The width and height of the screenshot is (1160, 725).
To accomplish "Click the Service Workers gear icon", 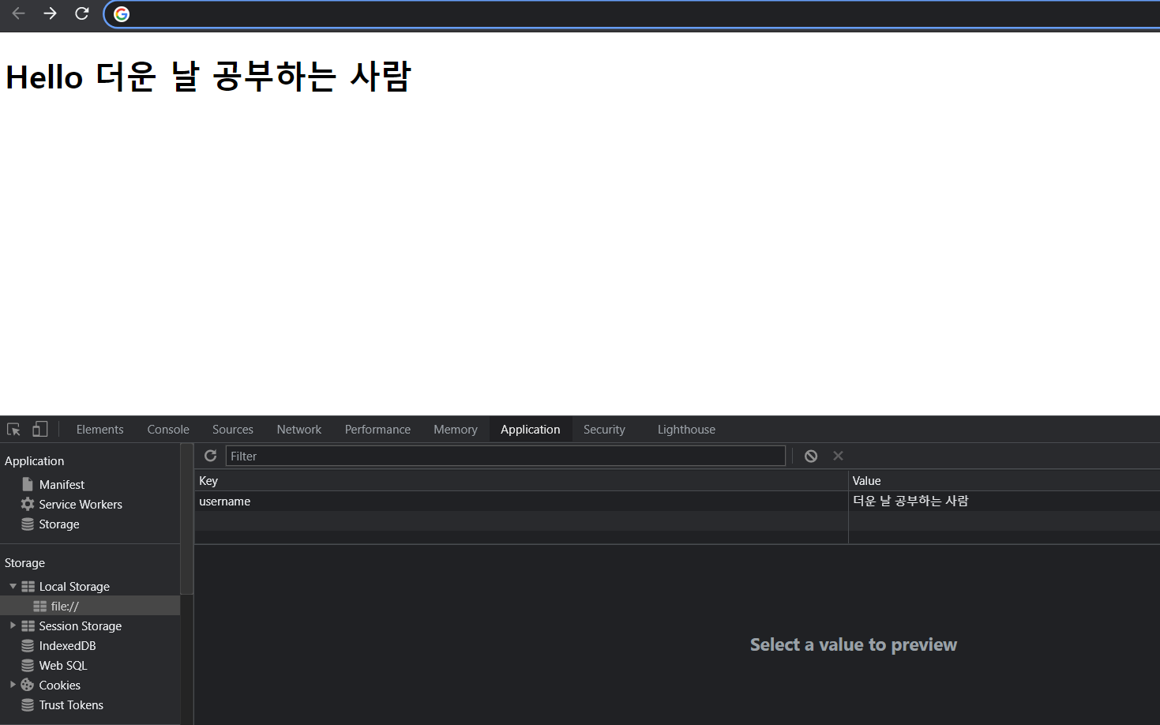I will pos(28,504).
